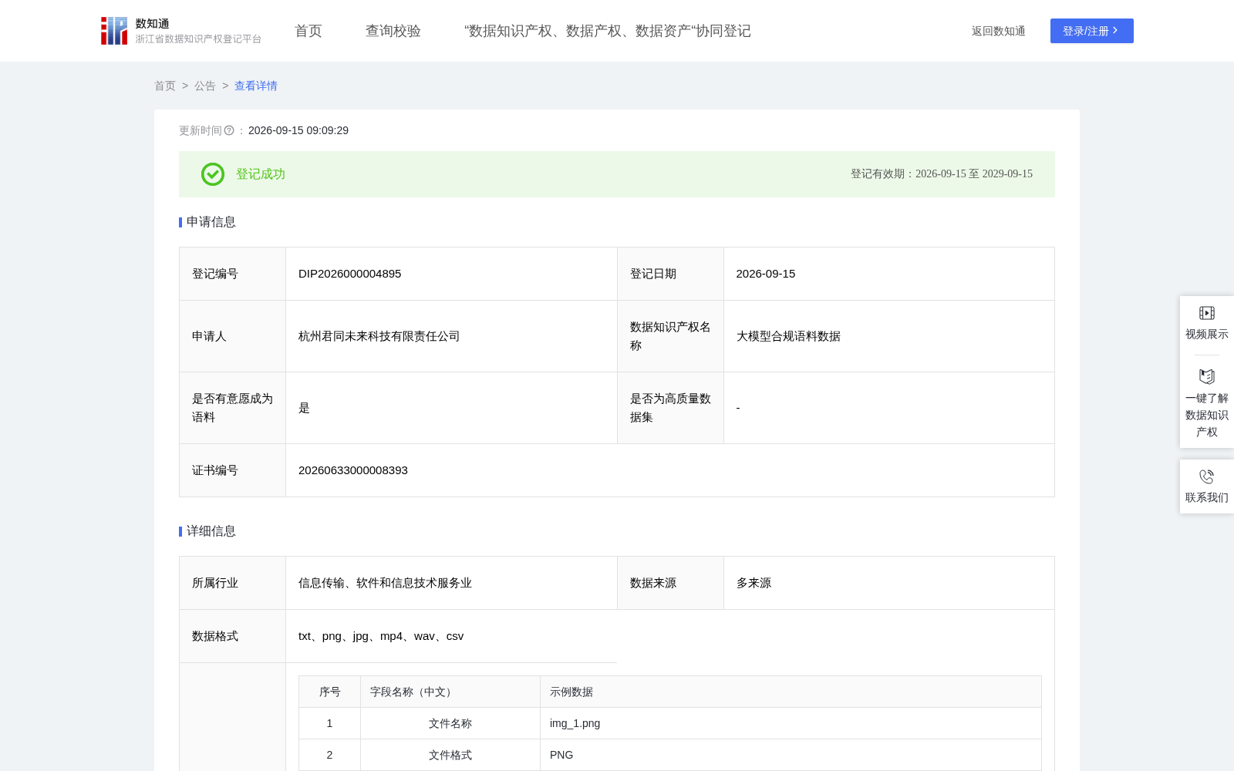
Task: Click the 数知通 platform logo
Action: coord(180,31)
